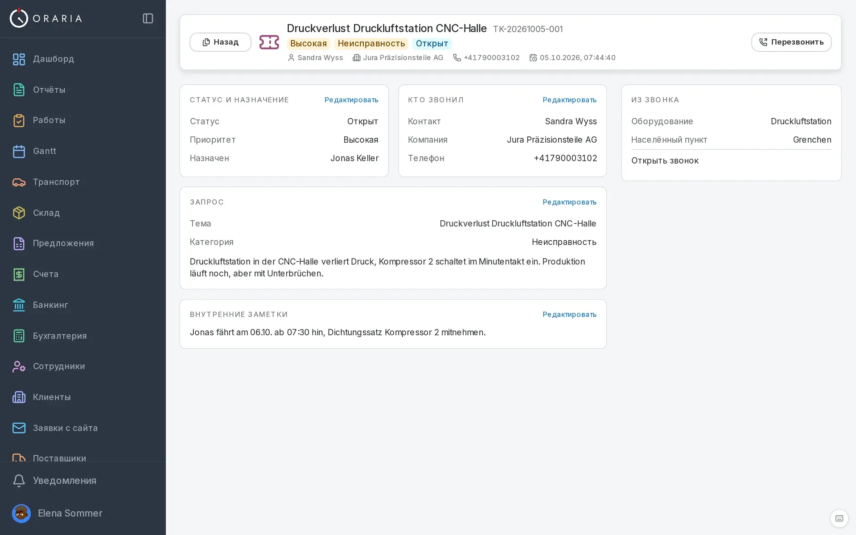Edit the Внутренние заметки section
856x535 pixels.
point(569,314)
